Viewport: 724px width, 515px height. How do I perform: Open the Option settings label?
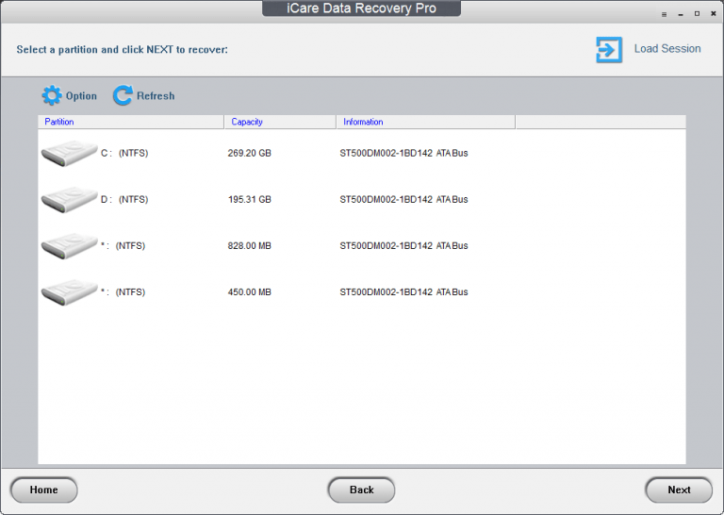pos(81,96)
